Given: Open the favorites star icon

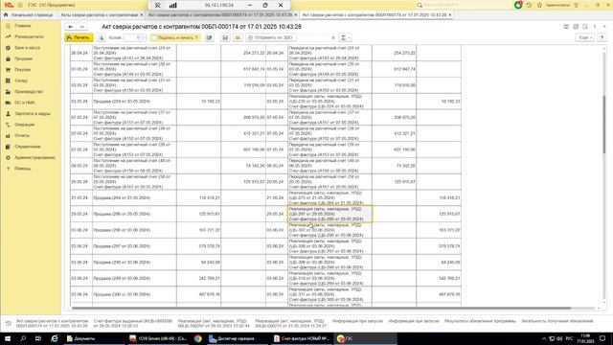Looking at the screenshot, I should pos(539,5).
